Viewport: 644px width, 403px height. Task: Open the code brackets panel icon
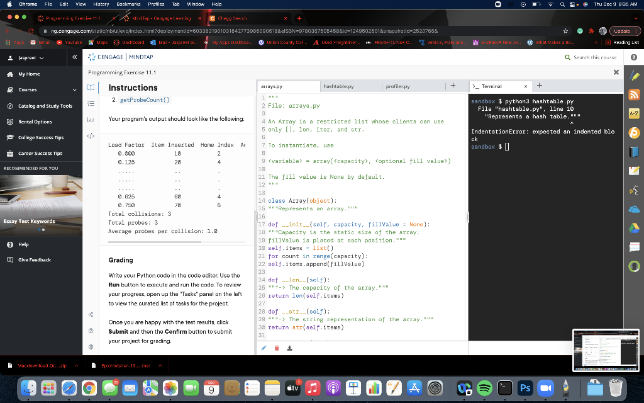pyautogui.click(x=89, y=135)
